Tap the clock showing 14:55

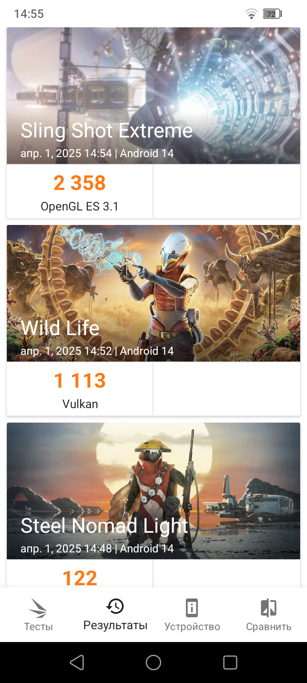click(29, 14)
